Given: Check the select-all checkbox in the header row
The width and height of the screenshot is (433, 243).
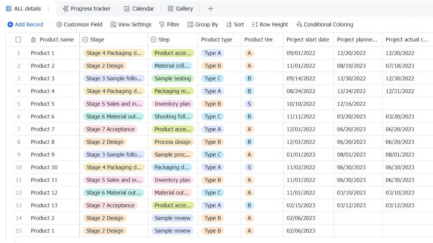Looking at the screenshot, I should pos(18,39).
